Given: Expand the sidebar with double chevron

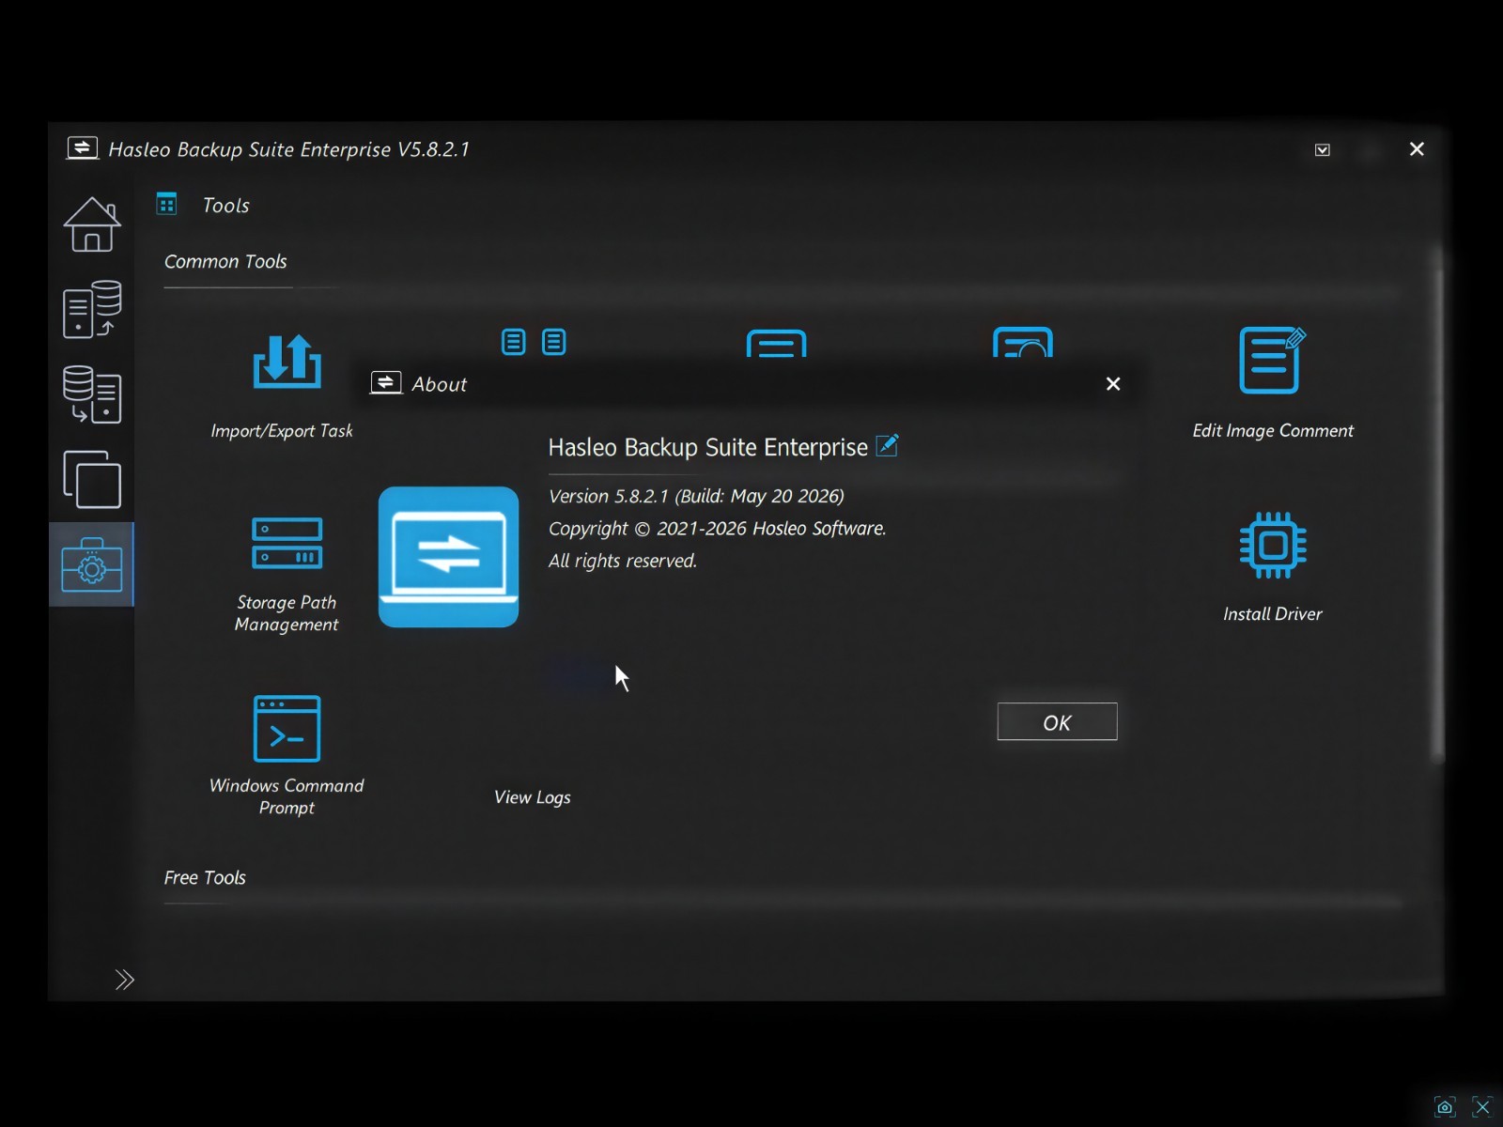Looking at the screenshot, I should pyautogui.click(x=124, y=980).
